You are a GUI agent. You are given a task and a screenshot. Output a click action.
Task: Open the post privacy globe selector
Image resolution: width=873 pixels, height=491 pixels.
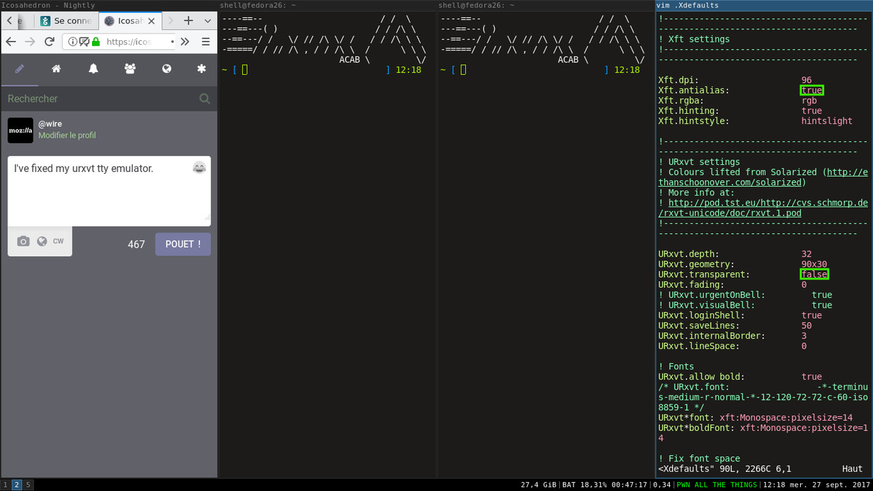coord(42,241)
